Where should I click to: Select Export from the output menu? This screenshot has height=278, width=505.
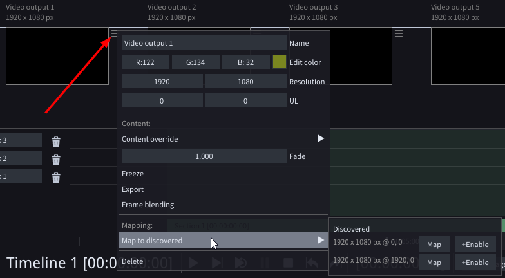(x=133, y=189)
